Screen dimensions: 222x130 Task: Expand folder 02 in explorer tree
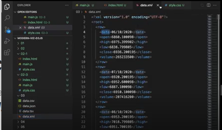[23, 48]
